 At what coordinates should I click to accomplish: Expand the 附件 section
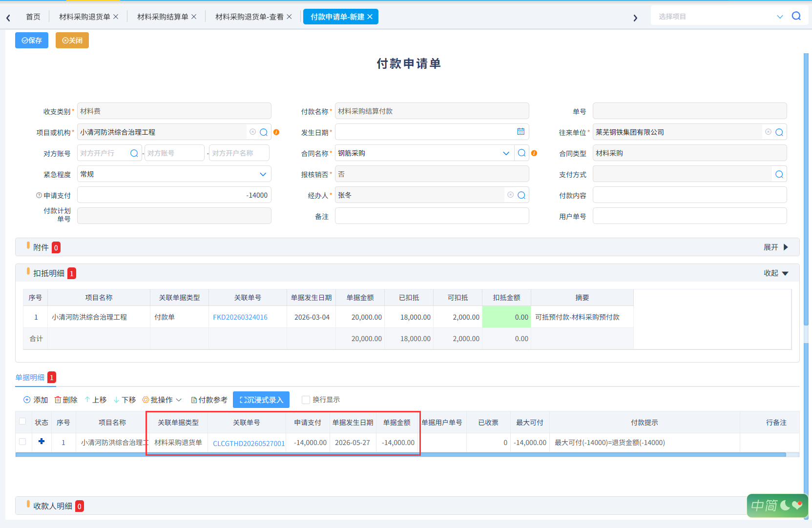point(776,247)
